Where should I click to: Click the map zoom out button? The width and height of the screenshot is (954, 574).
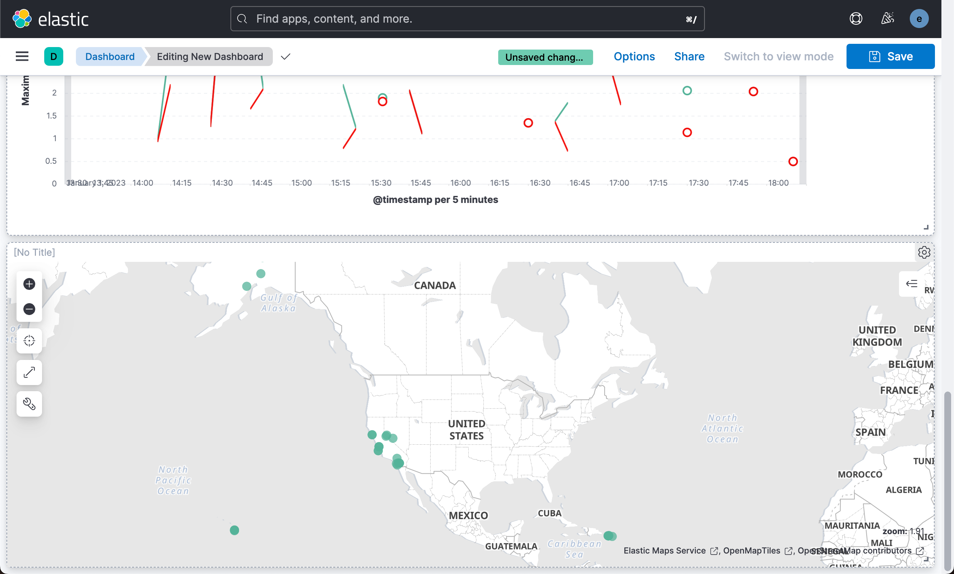(29, 309)
